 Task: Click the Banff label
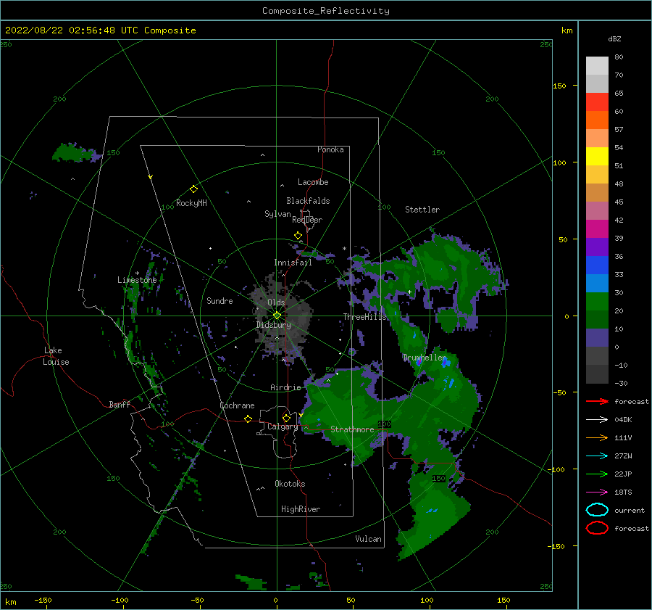[x=120, y=404]
